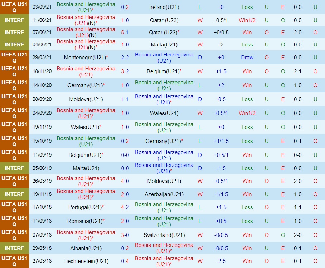Click the date 18/11/20
Viewport: 325px width, 268px height.
tap(42, 71)
